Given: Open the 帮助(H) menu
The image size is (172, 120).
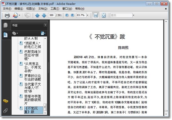Looking at the screenshot, I should click(x=80, y=9).
